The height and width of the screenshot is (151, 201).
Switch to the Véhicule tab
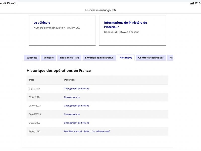click(x=48, y=58)
